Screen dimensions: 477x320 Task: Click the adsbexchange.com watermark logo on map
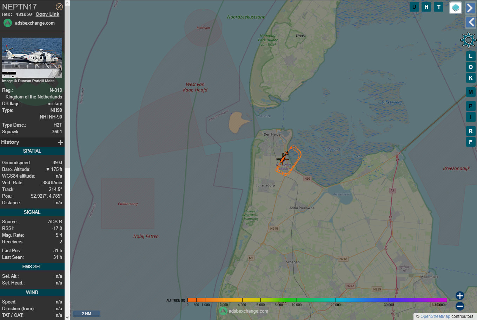[x=244, y=311]
